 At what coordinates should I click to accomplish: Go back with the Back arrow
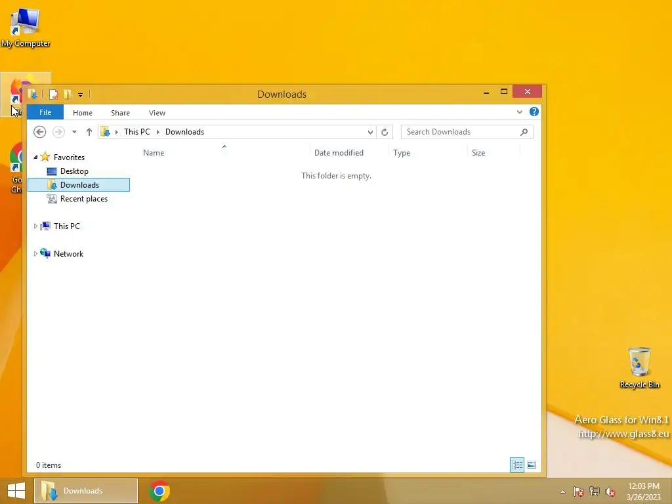pos(40,131)
